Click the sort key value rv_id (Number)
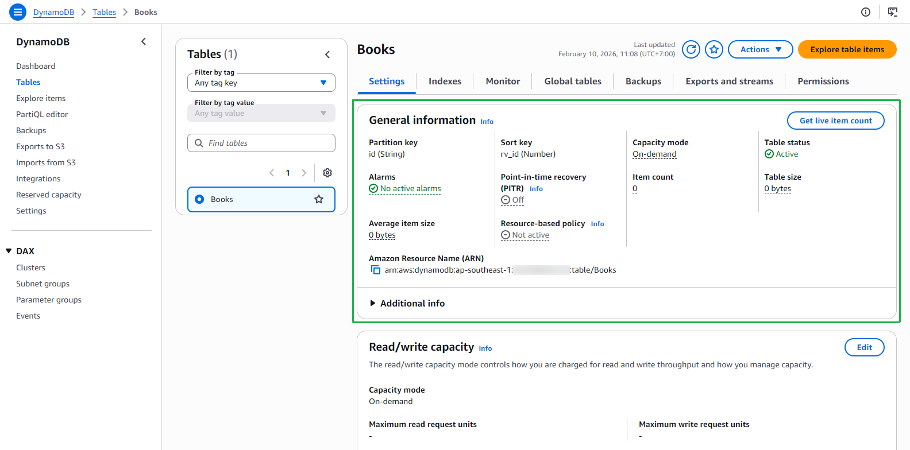910x450 pixels. tap(528, 154)
